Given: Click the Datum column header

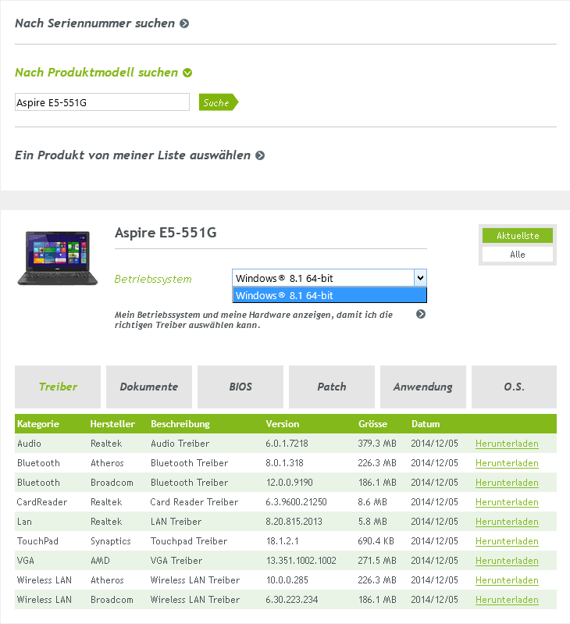Looking at the screenshot, I should point(426,424).
